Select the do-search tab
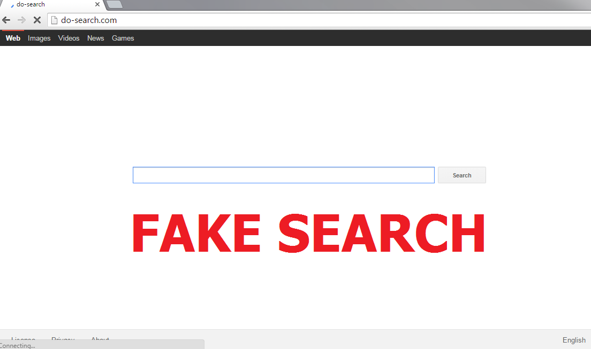591x349 pixels. click(53, 4)
